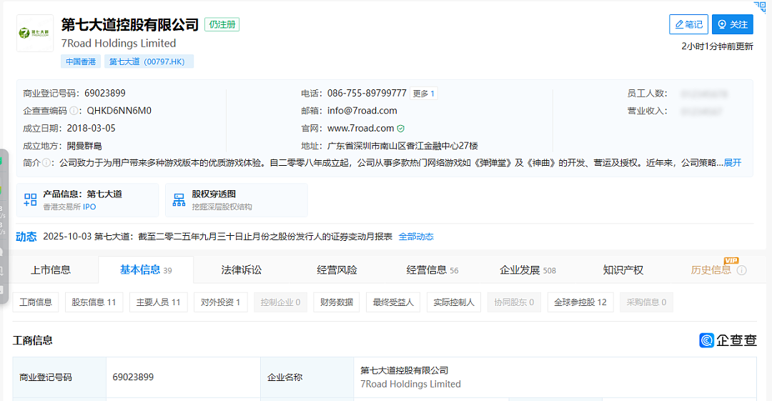
Task: Expand the company 简介 with 展开
Action: (x=733, y=162)
